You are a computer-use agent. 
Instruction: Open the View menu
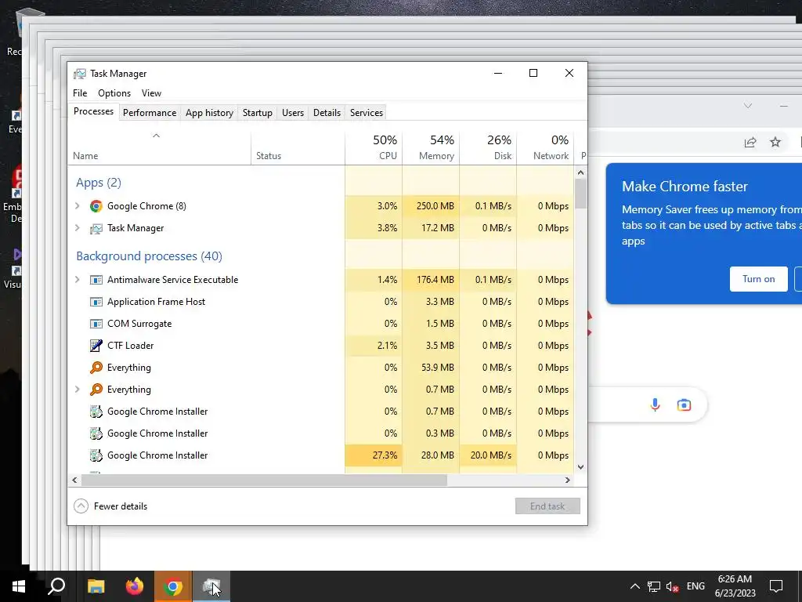coord(151,93)
